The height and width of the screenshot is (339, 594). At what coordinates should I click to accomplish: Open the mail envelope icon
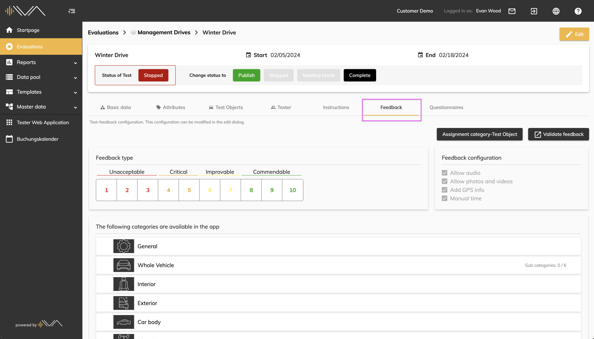(512, 11)
